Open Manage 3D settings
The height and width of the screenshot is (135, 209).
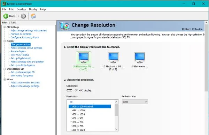coord(21,34)
